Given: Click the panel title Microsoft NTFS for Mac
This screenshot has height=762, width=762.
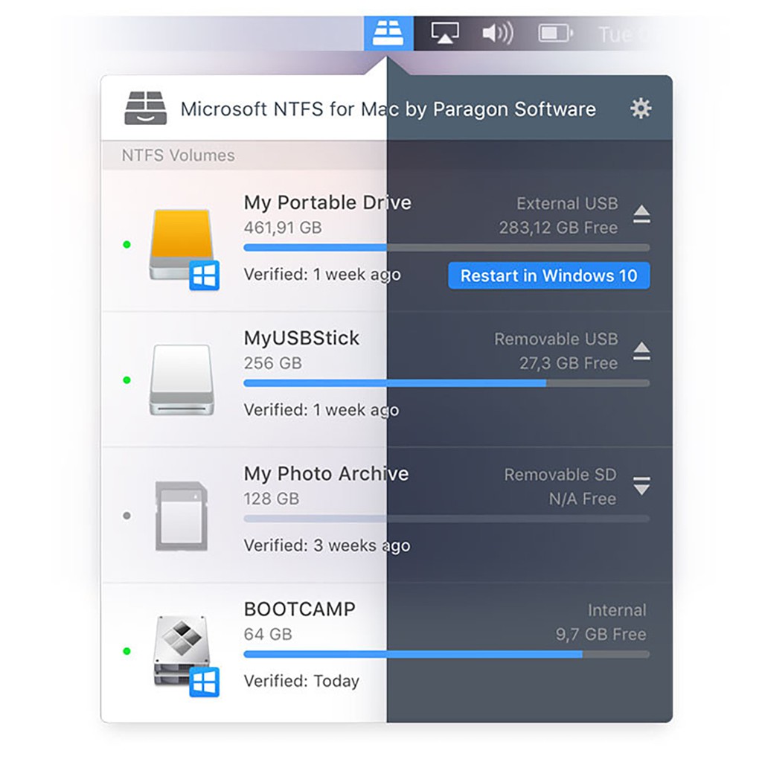Looking at the screenshot, I should click(388, 109).
